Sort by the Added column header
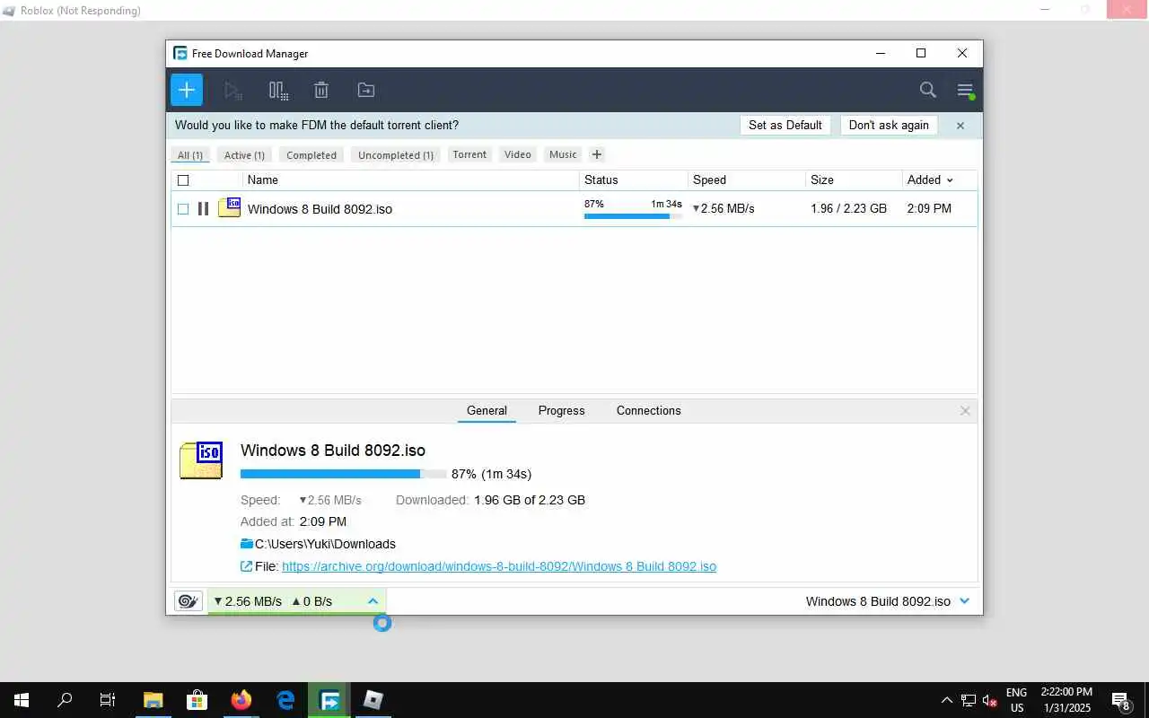Image resolution: width=1149 pixels, height=718 pixels. pos(930,179)
